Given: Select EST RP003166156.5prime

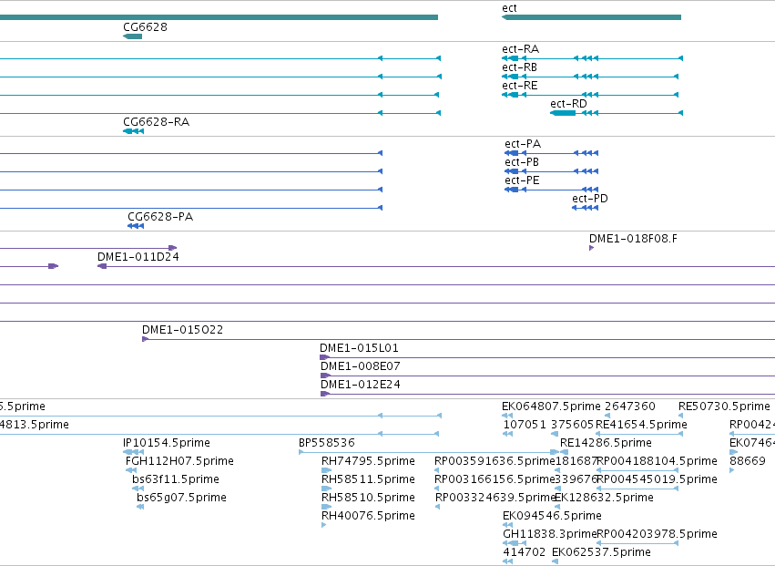Looking at the screenshot, I should 436,489.
